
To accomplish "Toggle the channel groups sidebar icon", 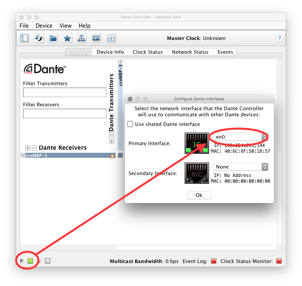I will coord(24,38).
